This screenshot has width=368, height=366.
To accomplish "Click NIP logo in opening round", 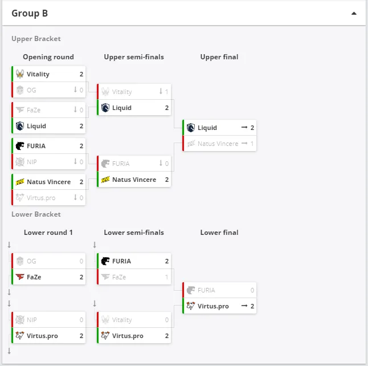I will 20,162.
